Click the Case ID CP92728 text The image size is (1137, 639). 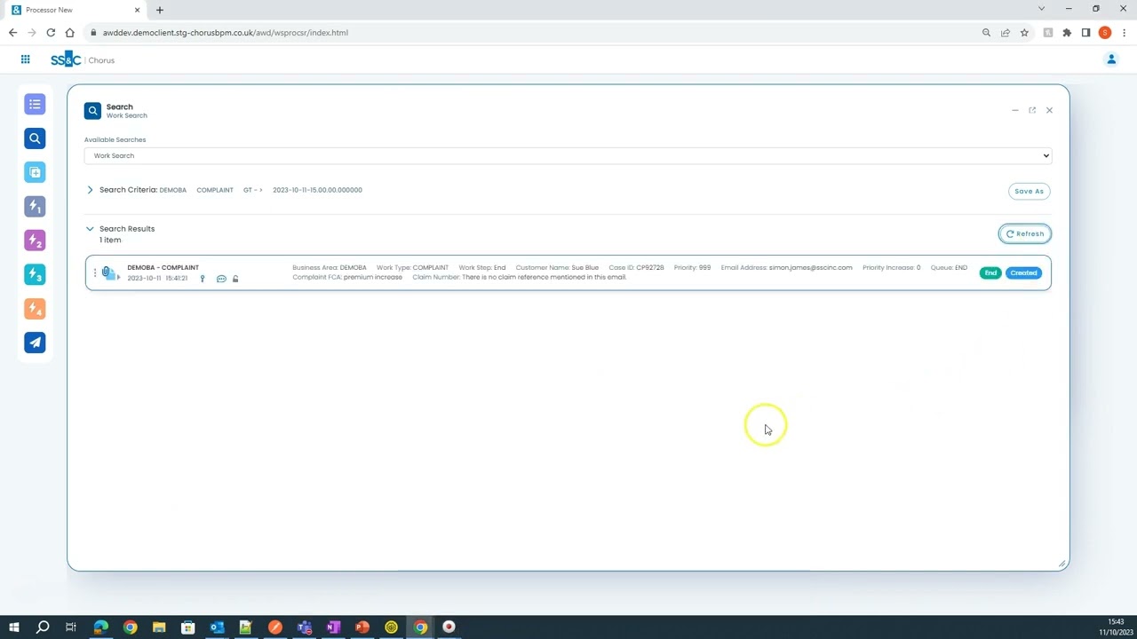coord(636,267)
